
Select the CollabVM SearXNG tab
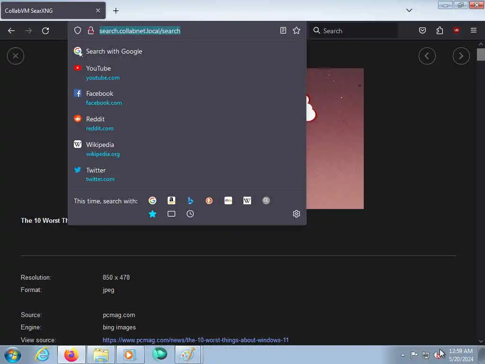click(x=53, y=10)
